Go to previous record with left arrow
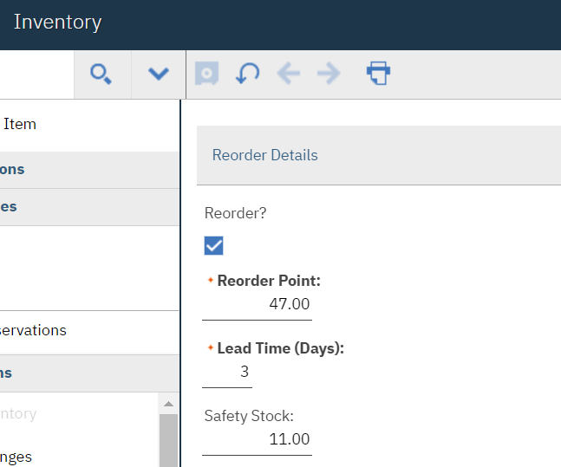This screenshot has width=561, height=467. 288,74
